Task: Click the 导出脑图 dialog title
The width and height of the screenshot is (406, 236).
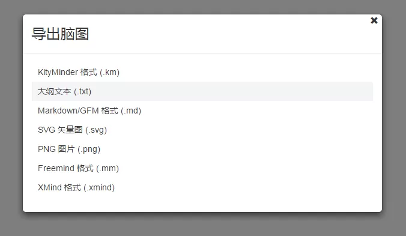Action: [60, 34]
